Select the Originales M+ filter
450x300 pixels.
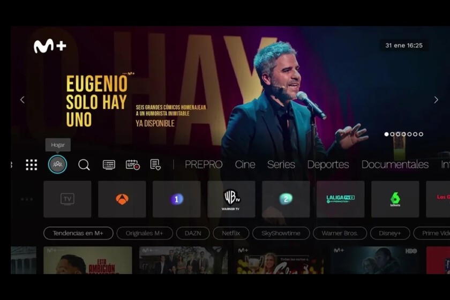point(145,233)
